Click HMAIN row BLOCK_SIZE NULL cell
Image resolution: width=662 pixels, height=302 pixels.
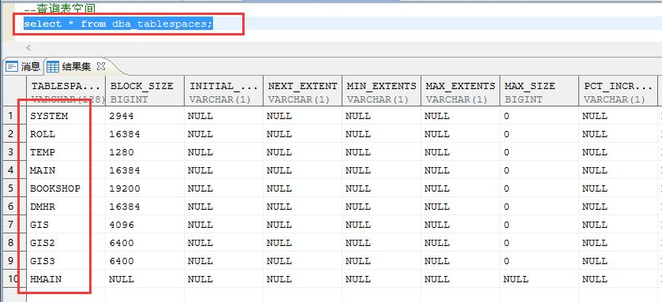point(144,279)
